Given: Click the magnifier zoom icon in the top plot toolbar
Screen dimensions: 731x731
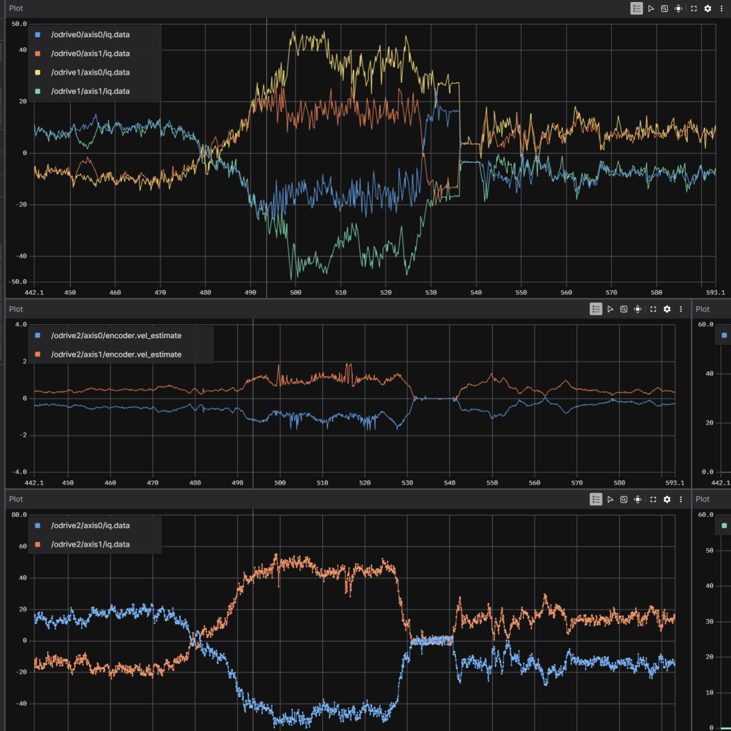Looking at the screenshot, I should pos(664,9).
